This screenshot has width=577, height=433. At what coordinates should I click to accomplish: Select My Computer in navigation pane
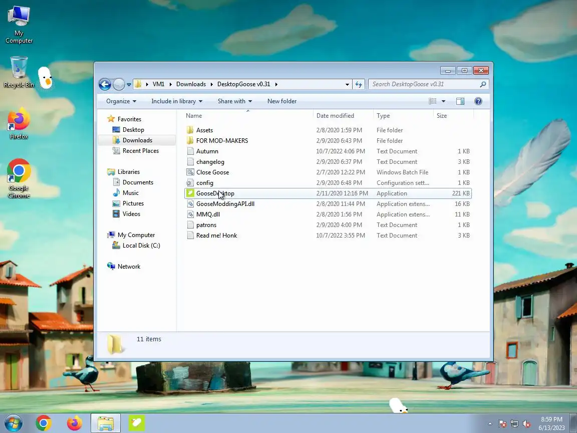pos(136,235)
